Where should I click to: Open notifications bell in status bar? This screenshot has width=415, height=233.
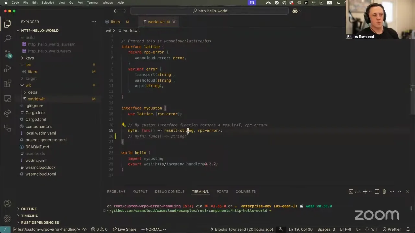click(x=409, y=229)
